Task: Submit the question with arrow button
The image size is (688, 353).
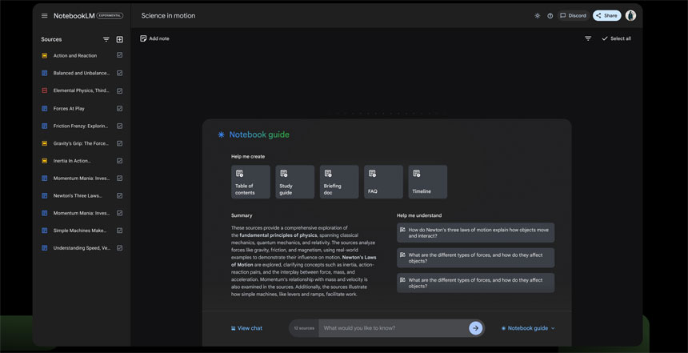Action: [476, 328]
